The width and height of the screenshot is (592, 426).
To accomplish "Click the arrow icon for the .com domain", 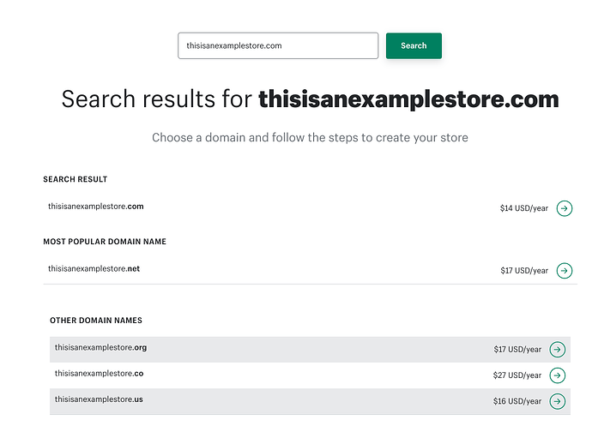I will point(565,207).
